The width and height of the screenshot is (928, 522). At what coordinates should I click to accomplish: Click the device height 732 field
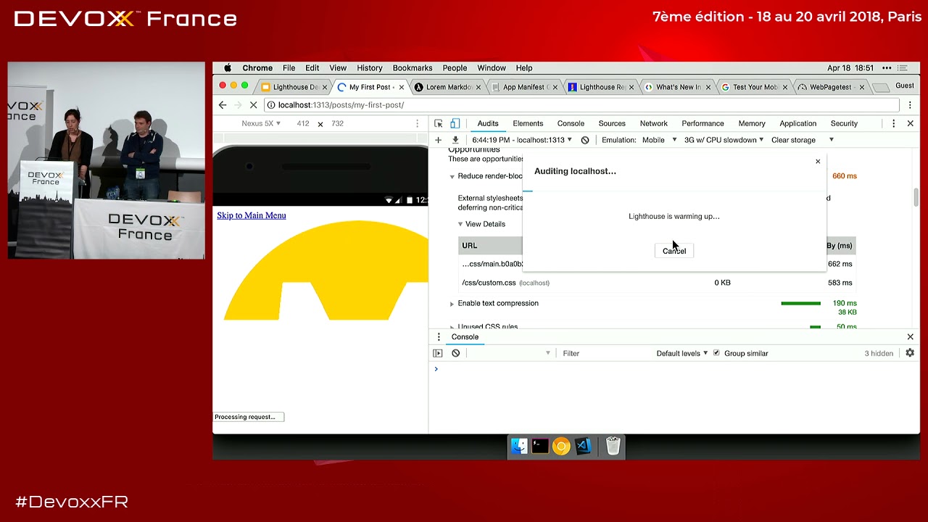coord(337,124)
